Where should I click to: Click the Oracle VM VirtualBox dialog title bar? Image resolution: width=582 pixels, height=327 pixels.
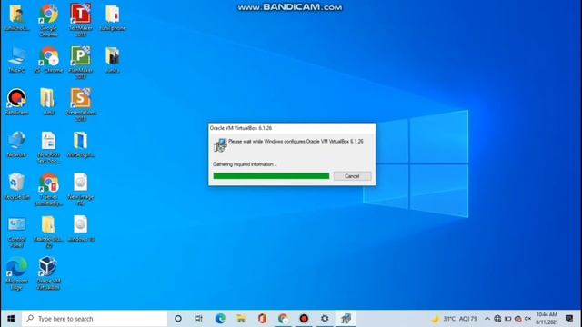[x=292, y=128]
